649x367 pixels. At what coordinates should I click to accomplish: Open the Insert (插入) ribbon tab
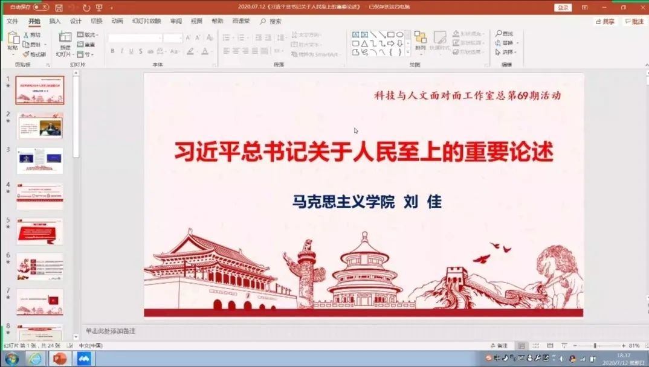(x=55, y=21)
